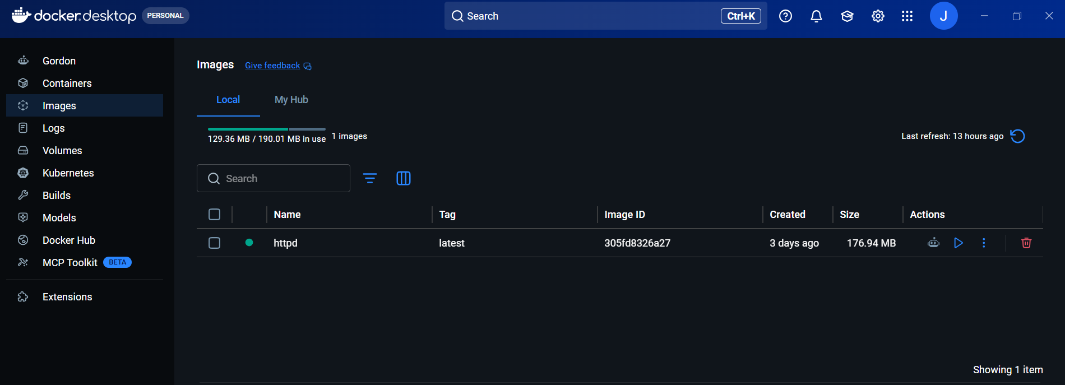This screenshot has height=385, width=1065.
Task: Open the column chooser icon
Action: 404,178
